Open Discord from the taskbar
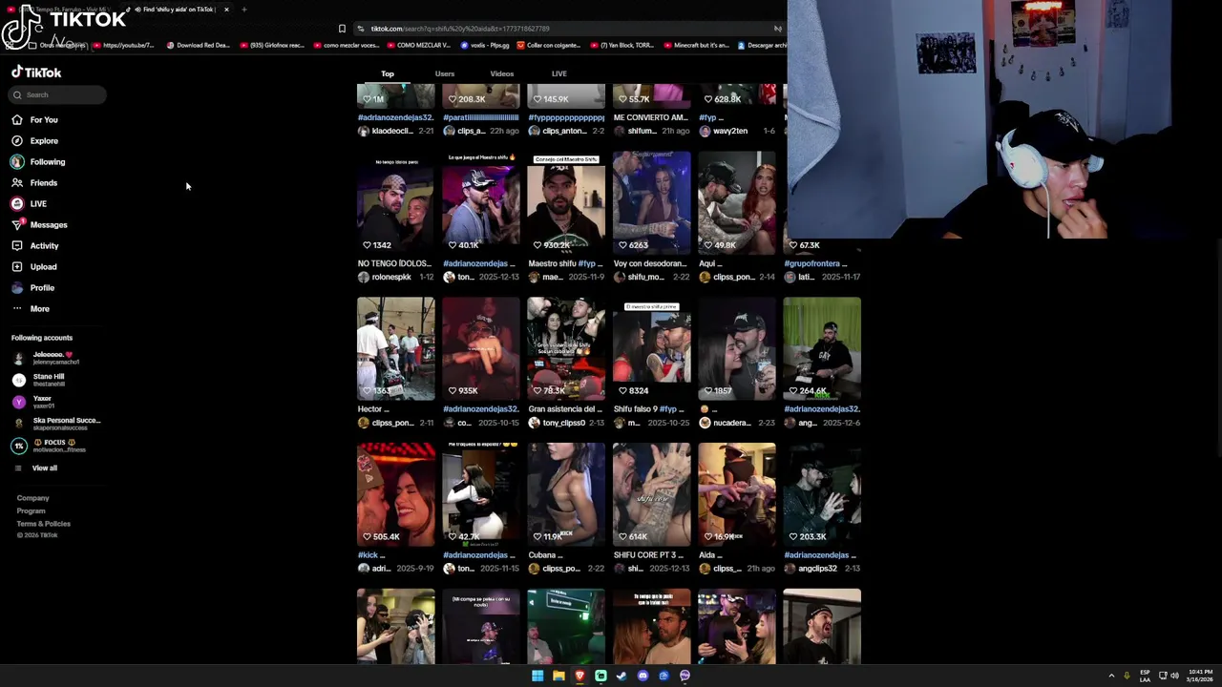The width and height of the screenshot is (1222, 687). point(643,676)
